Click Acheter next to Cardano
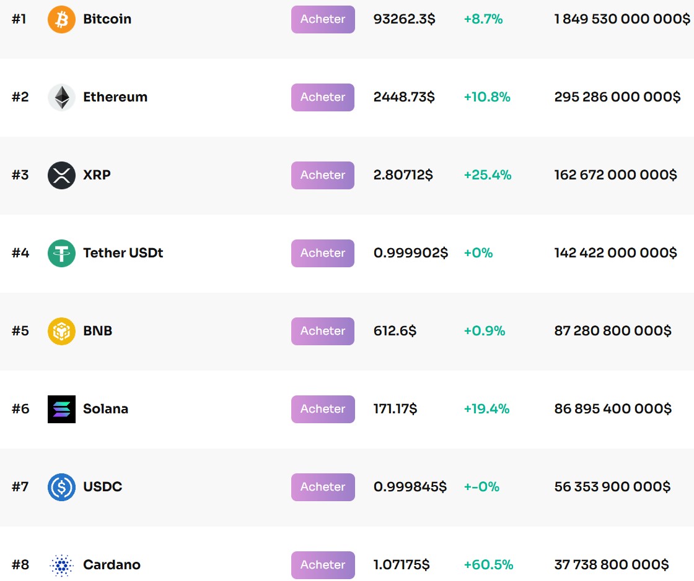The width and height of the screenshot is (694, 581). tap(322, 565)
